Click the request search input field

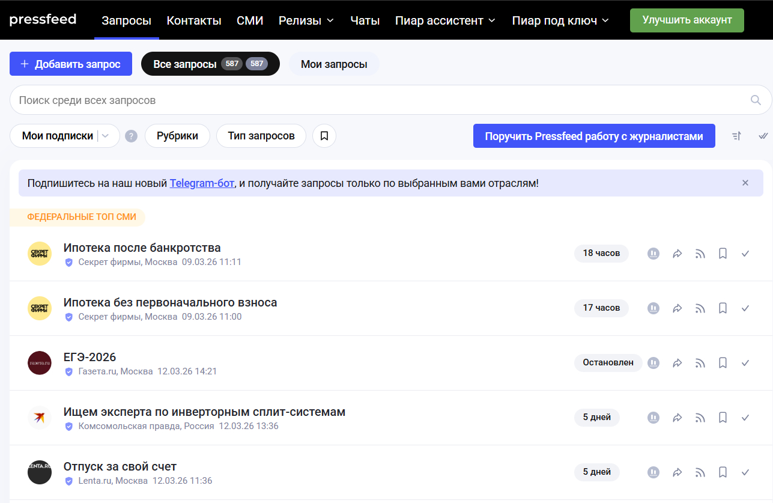[378, 100]
